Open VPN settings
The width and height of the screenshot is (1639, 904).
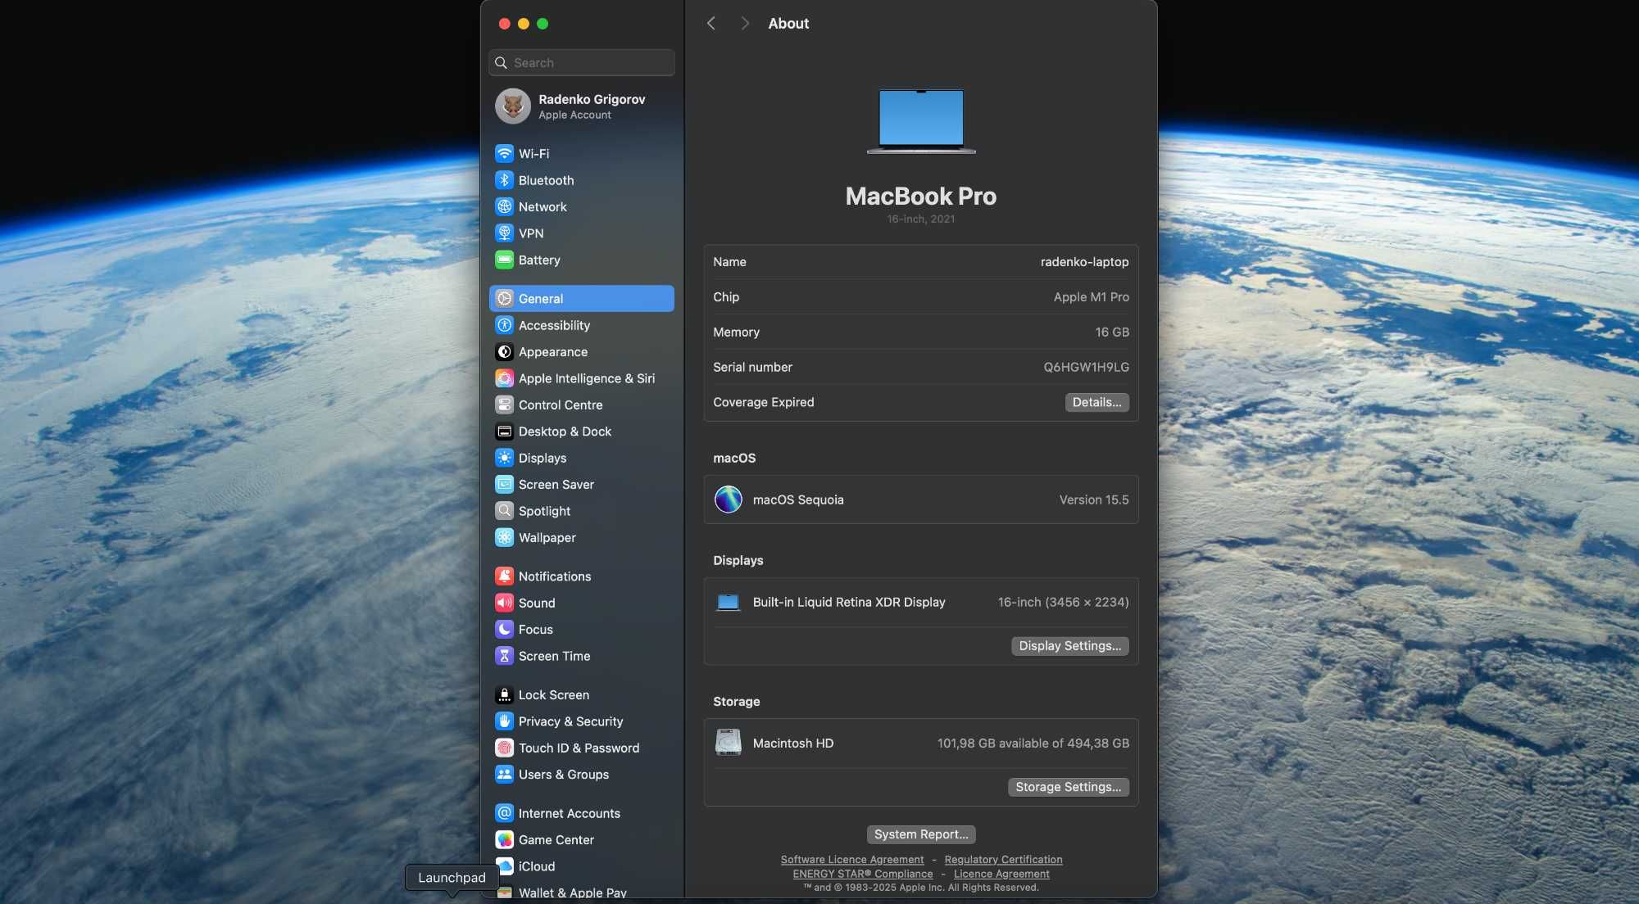pos(581,233)
